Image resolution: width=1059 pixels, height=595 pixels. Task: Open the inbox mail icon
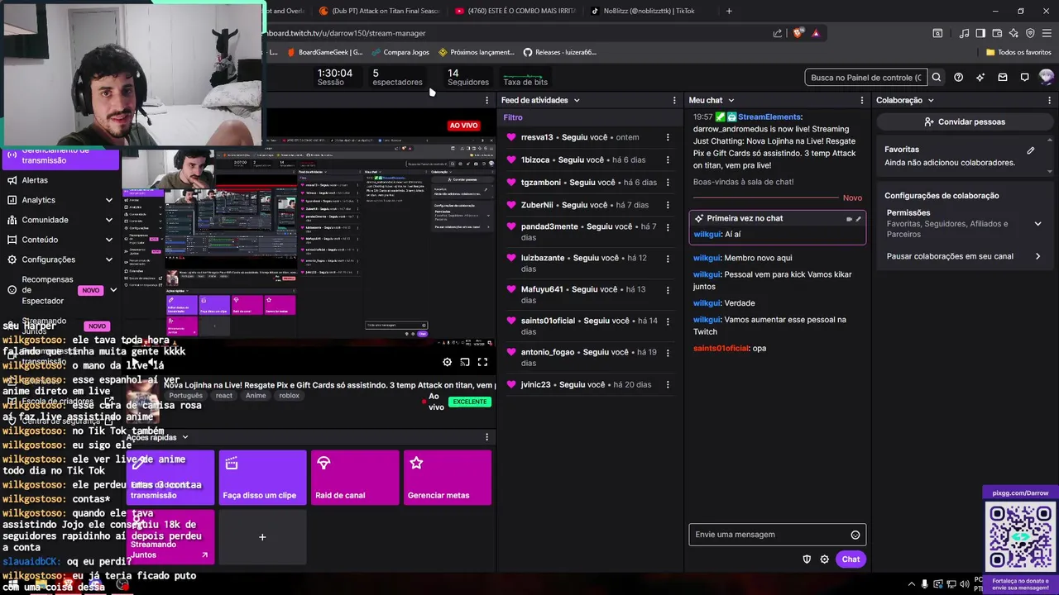pyautogui.click(x=1003, y=78)
